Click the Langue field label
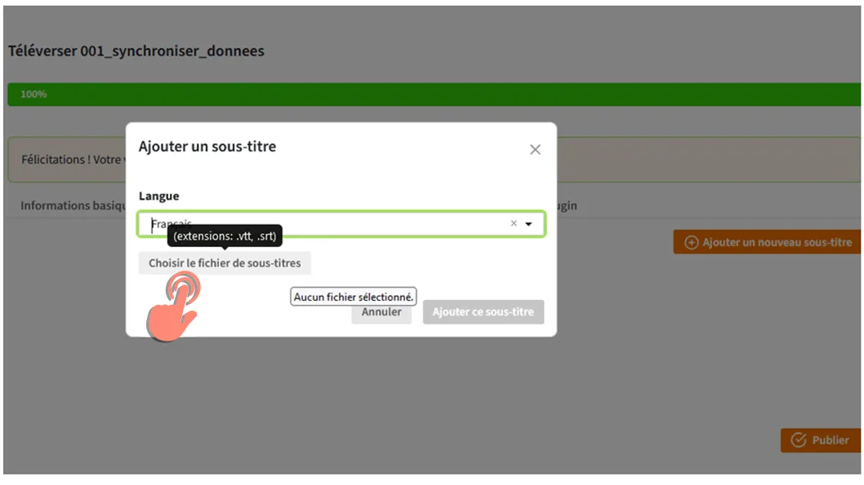Viewport: 864px width, 485px height. 158,196
